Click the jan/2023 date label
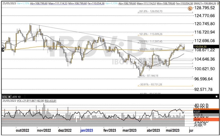This screenshot has width=220, height=136. coord(86,130)
